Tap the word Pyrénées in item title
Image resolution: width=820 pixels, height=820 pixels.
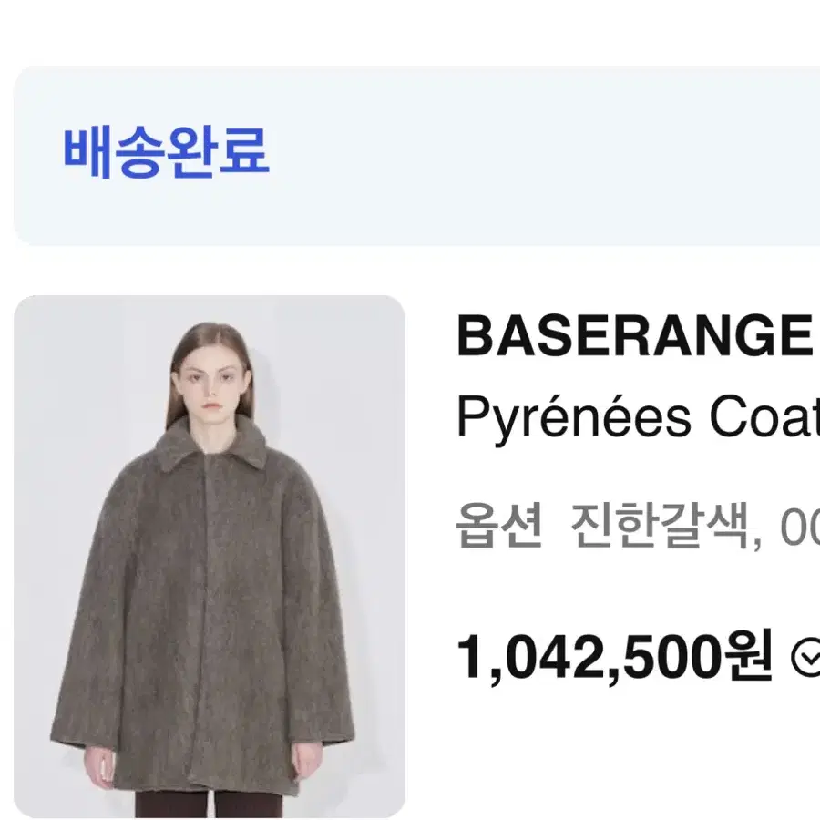[574, 419]
